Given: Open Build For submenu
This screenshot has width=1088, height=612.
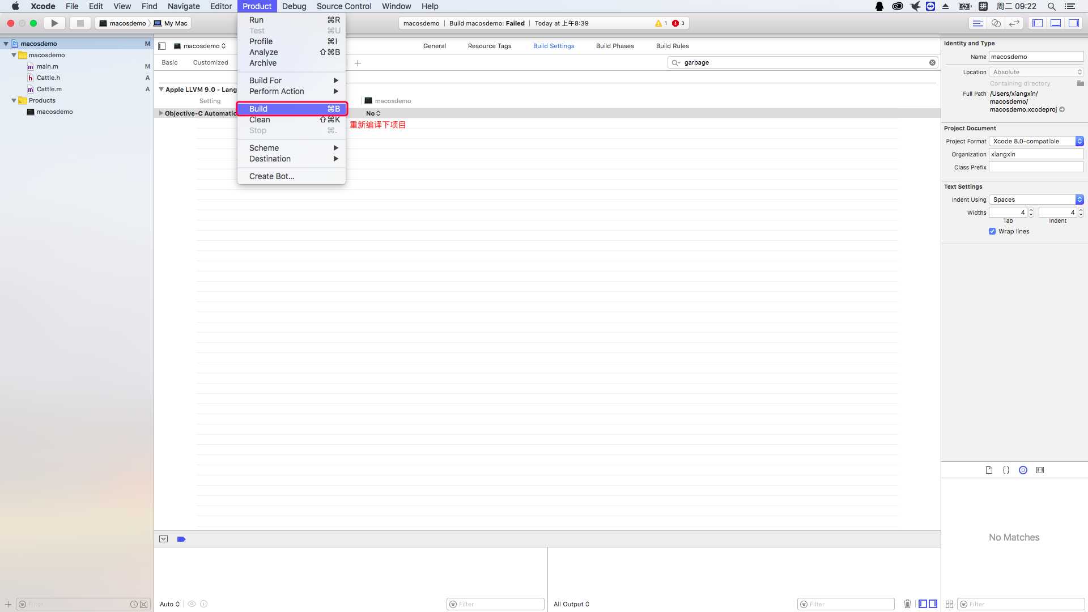Looking at the screenshot, I should tap(291, 80).
